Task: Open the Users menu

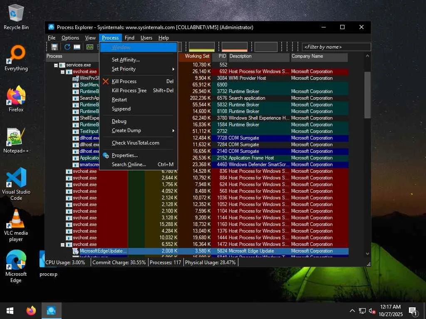Action: [x=146, y=38]
